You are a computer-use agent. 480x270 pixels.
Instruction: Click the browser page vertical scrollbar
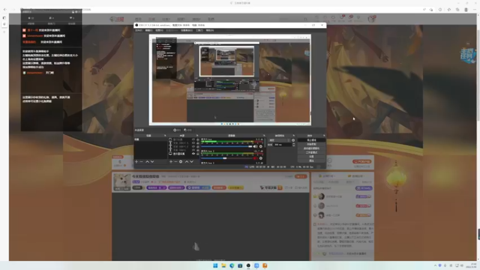click(x=478, y=75)
